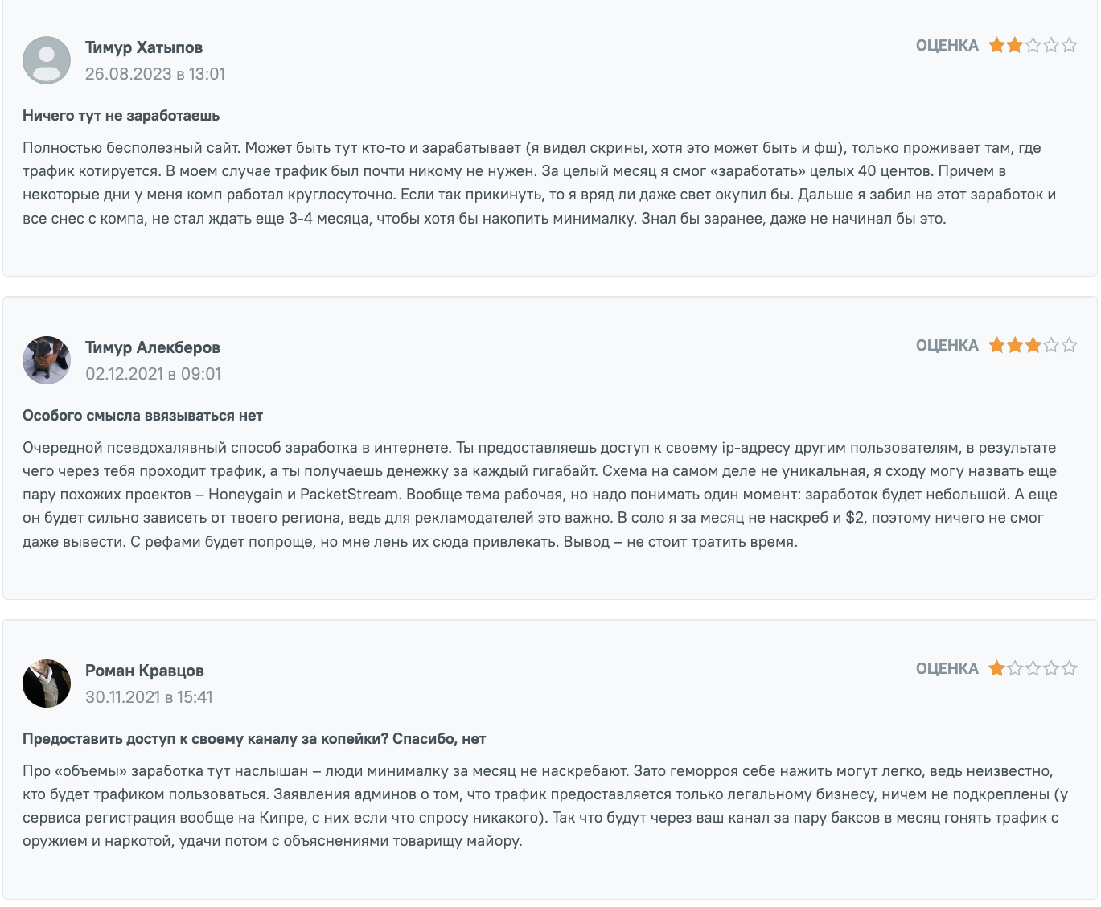The image size is (1101, 907).
Task: Click the date 02.12.2021 в 09:01
Action: [153, 374]
